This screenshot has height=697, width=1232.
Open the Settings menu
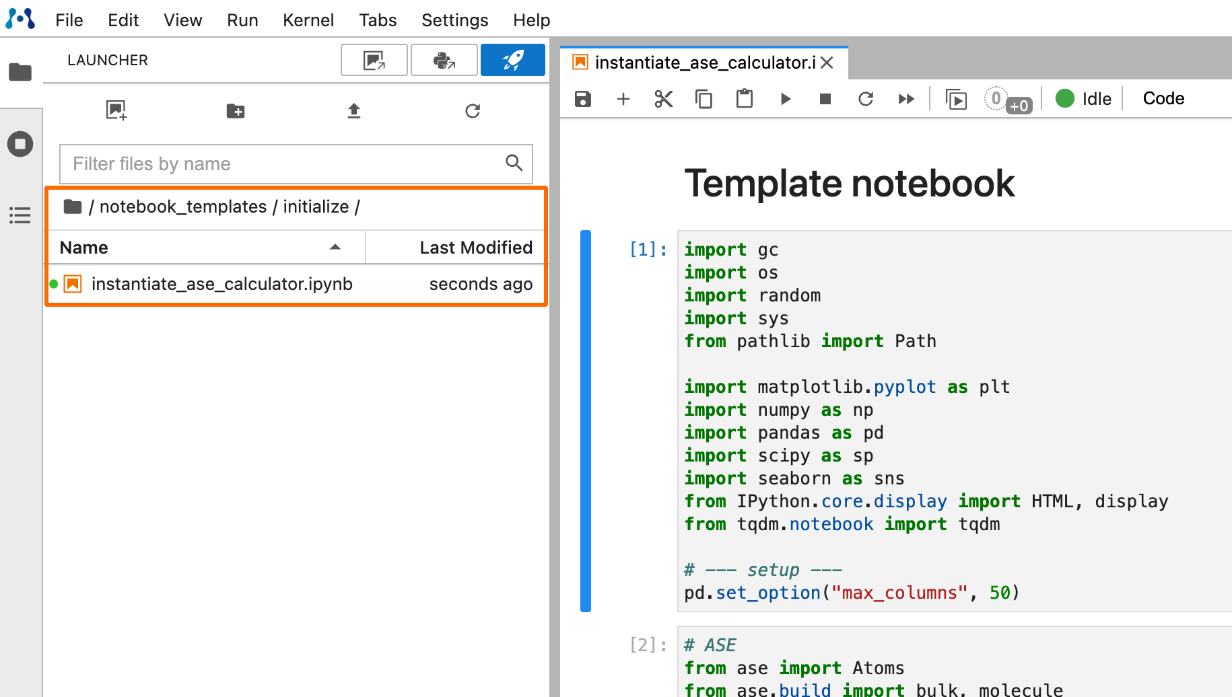click(x=455, y=20)
